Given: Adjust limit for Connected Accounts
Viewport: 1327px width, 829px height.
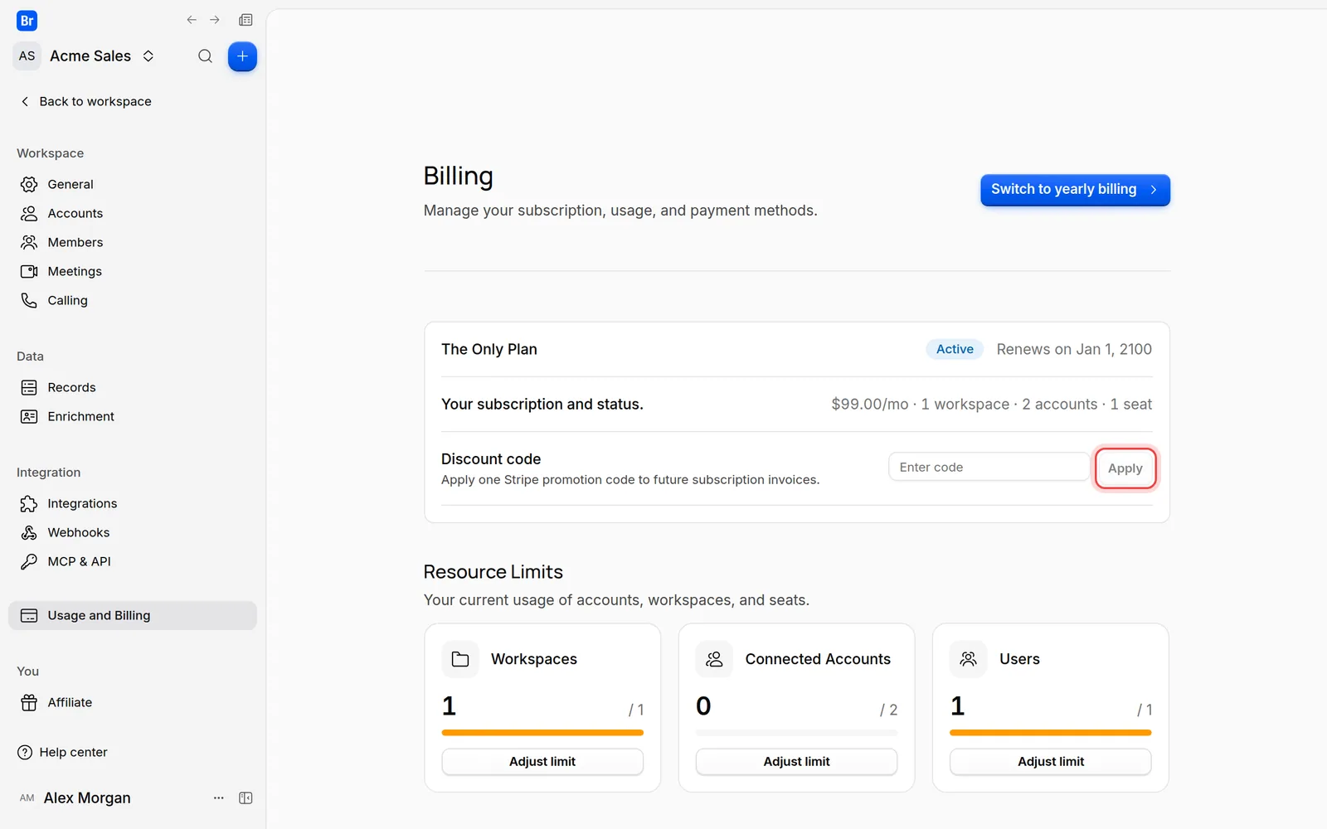Looking at the screenshot, I should pos(796,761).
